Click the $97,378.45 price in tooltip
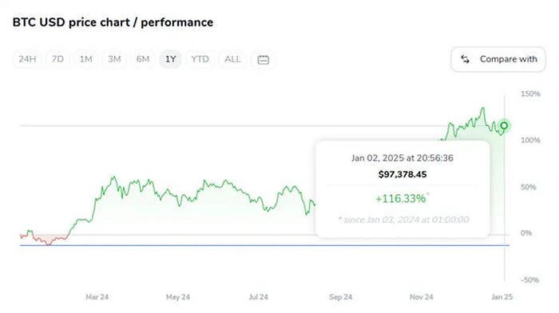The height and width of the screenshot is (313, 559). [x=402, y=174]
